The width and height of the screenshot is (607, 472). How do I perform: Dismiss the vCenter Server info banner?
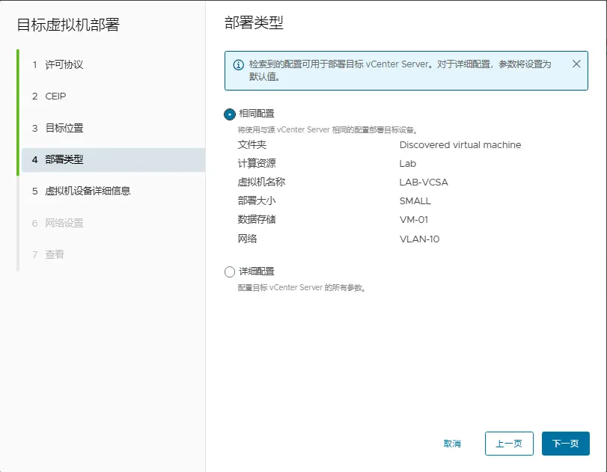pos(576,64)
